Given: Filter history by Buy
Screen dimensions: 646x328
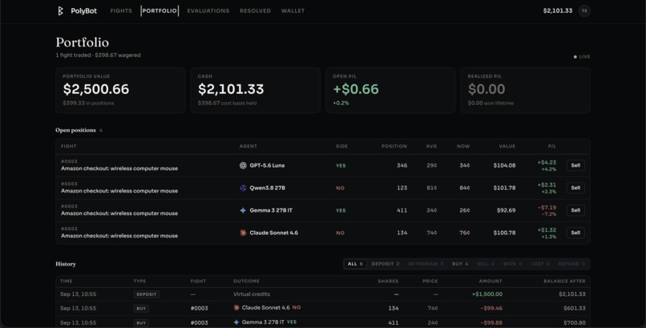Looking at the screenshot, I should [460, 264].
